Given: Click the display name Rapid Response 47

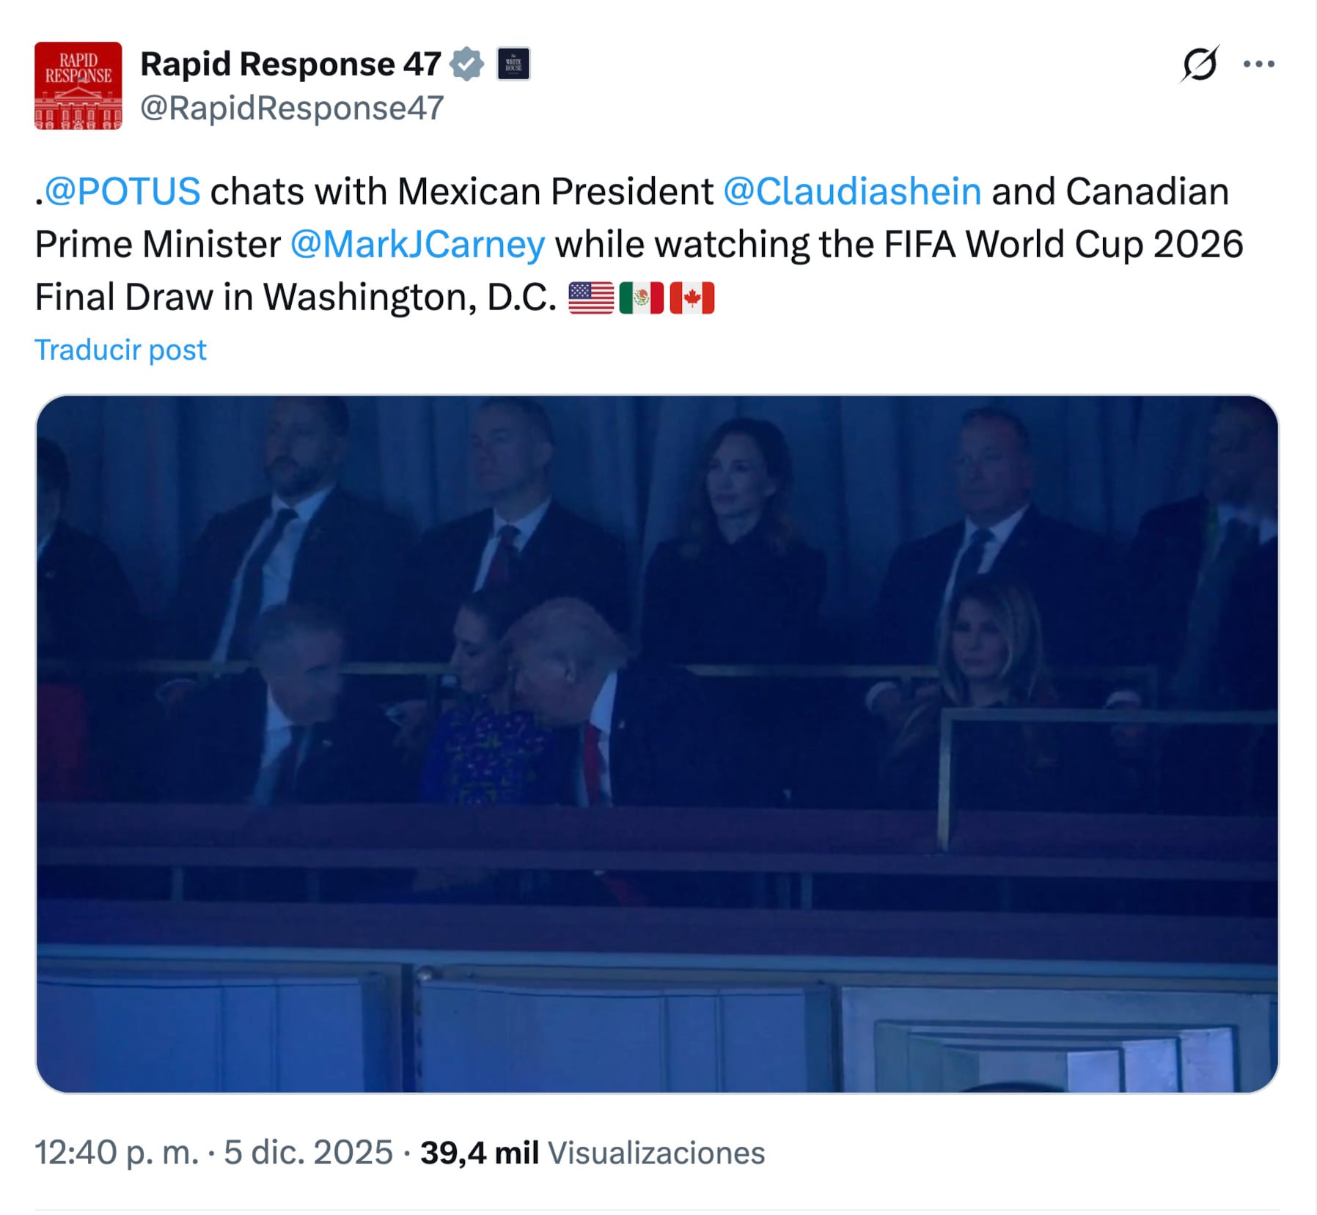Looking at the screenshot, I should pyautogui.click(x=290, y=64).
